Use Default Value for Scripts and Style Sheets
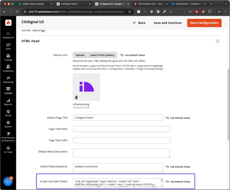 tap(178, 182)
